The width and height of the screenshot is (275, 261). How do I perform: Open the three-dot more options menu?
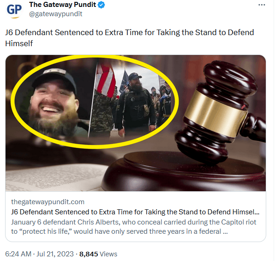pyautogui.click(x=262, y=5)
